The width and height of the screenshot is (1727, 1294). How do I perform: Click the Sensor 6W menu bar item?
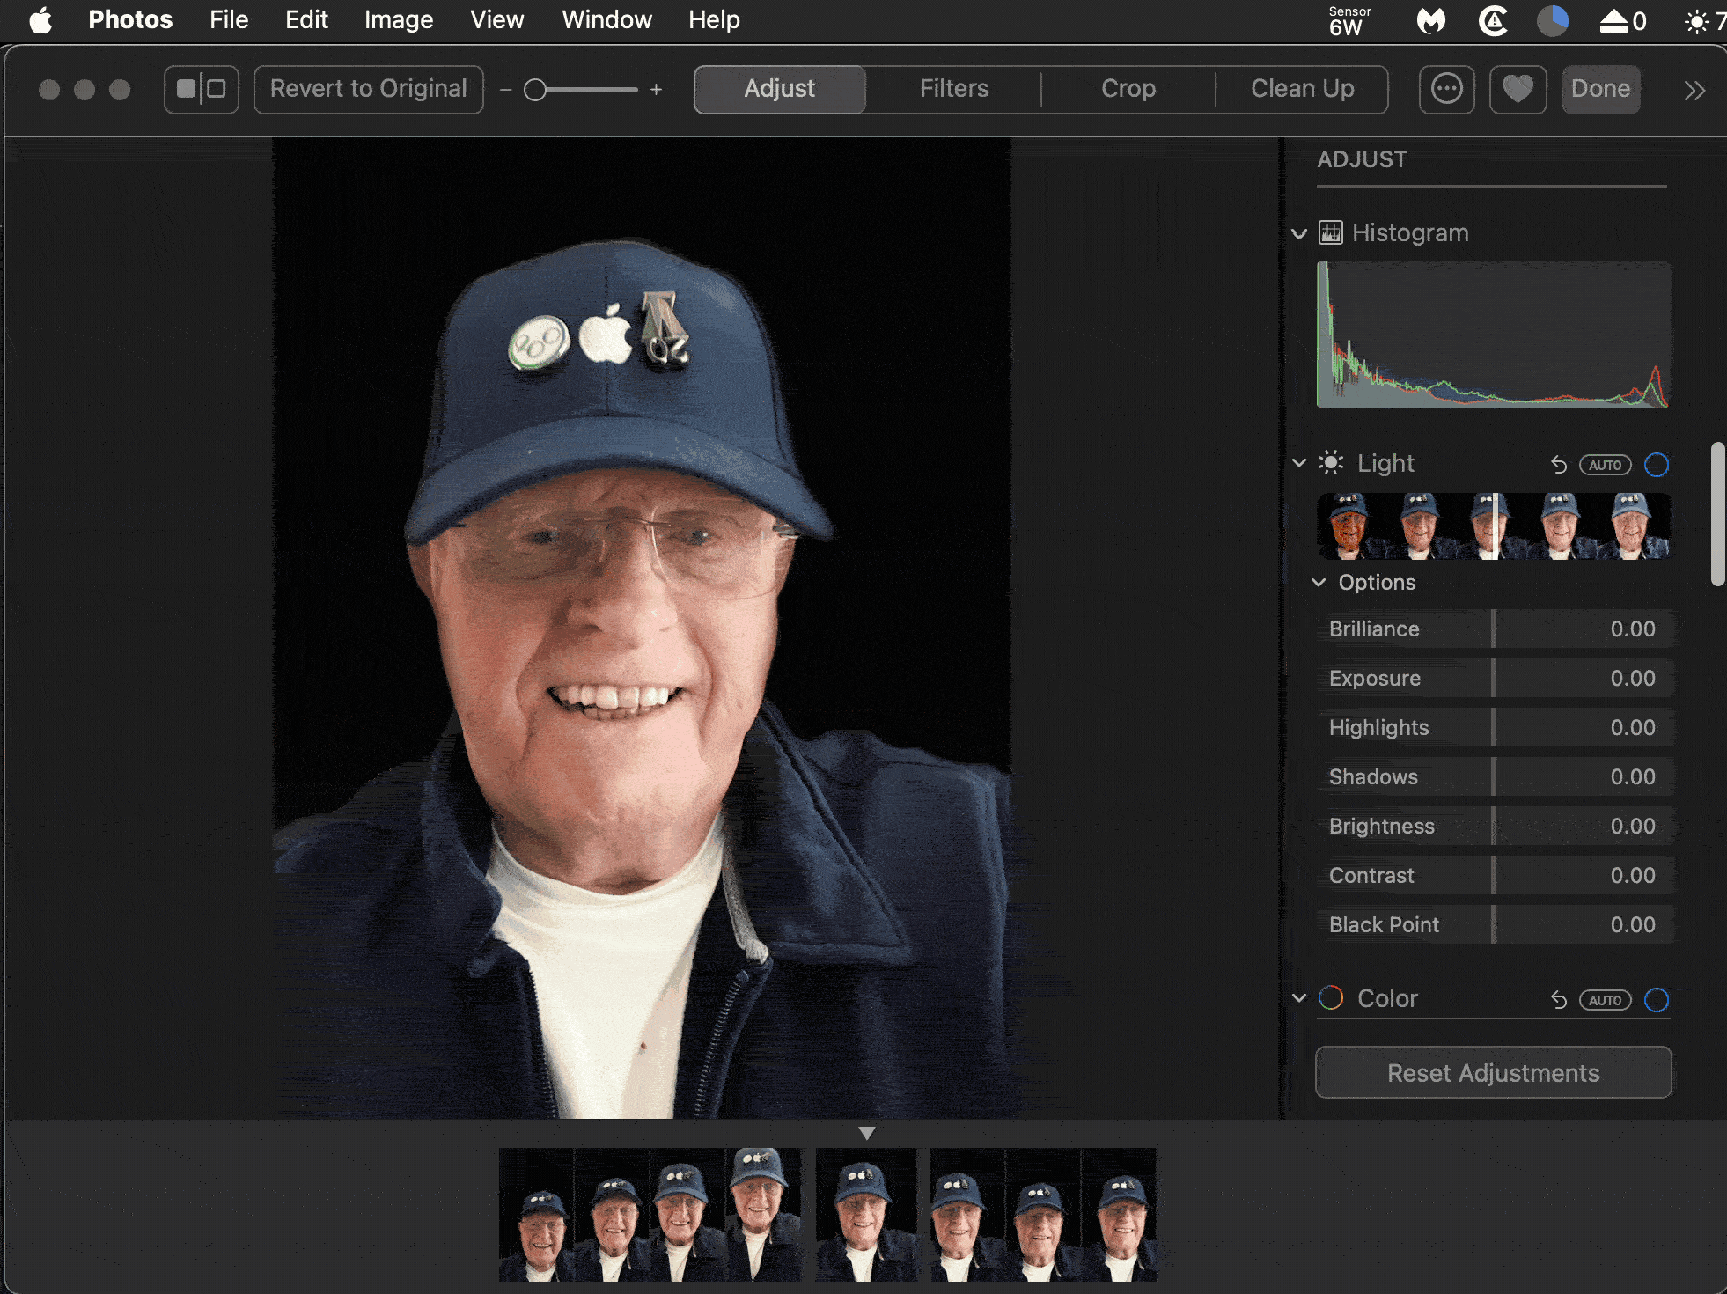coord(1349,21)
